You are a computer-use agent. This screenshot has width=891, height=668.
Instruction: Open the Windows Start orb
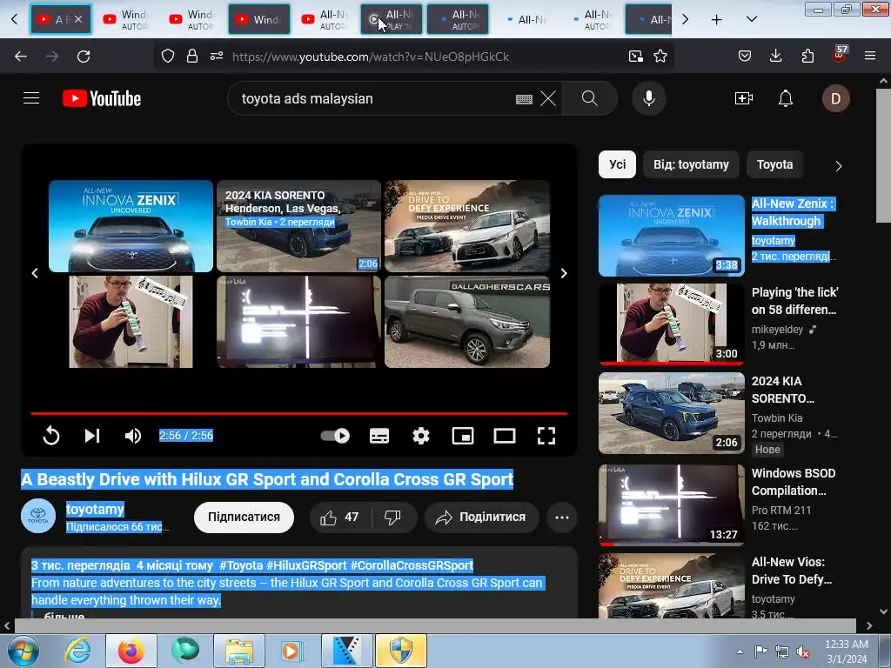coord(23,651)
